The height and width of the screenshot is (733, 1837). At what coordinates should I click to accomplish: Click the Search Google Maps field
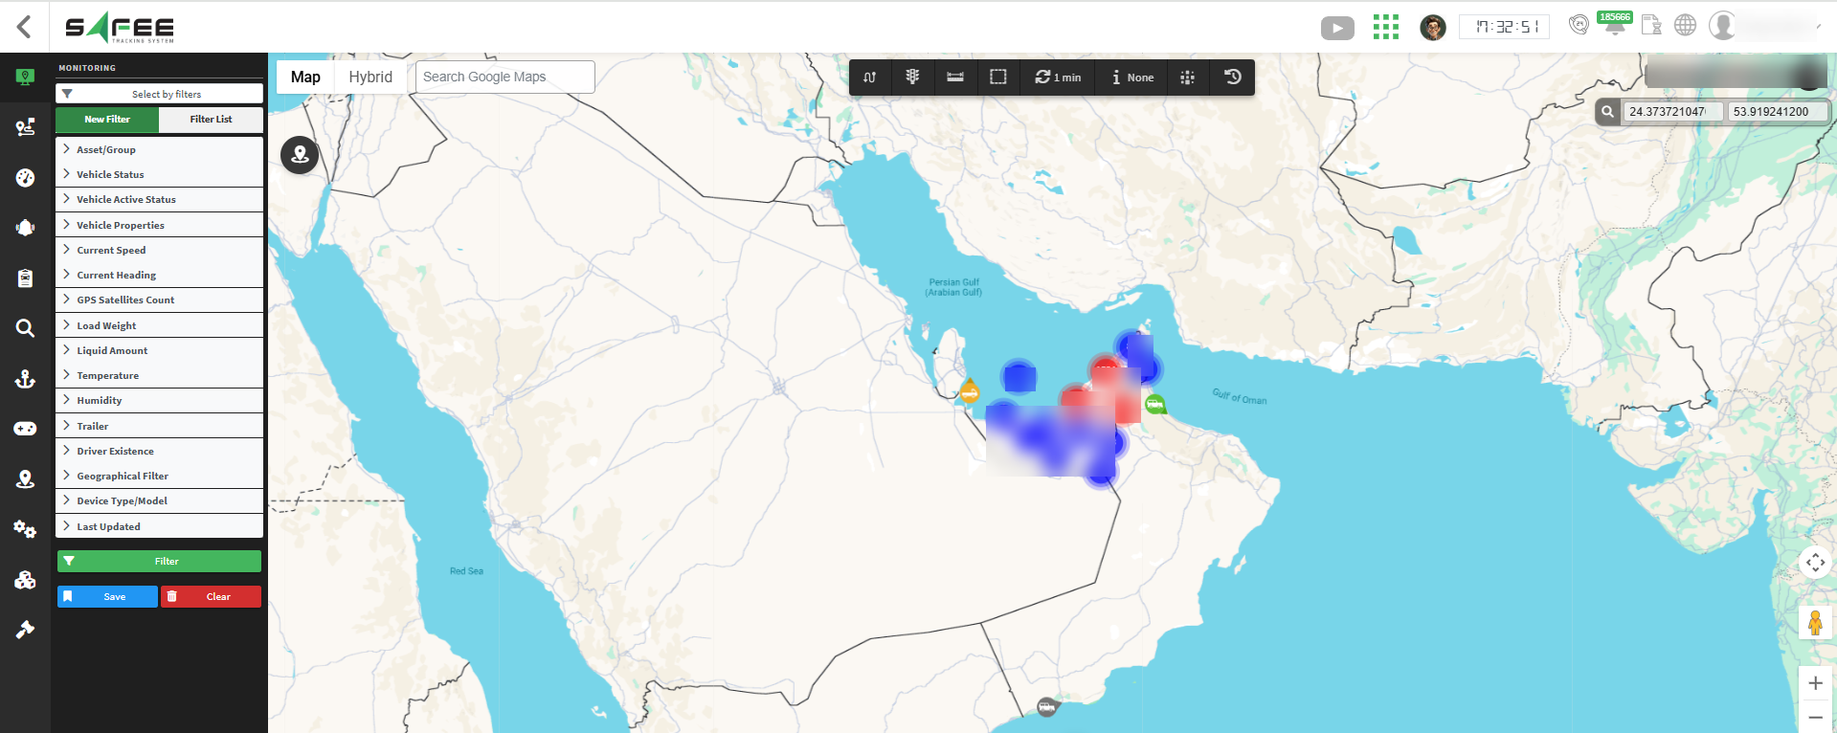point(504,78)
